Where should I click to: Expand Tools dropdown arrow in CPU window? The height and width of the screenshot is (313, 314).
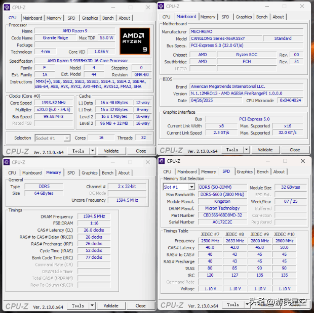click(x=93, y=151)
